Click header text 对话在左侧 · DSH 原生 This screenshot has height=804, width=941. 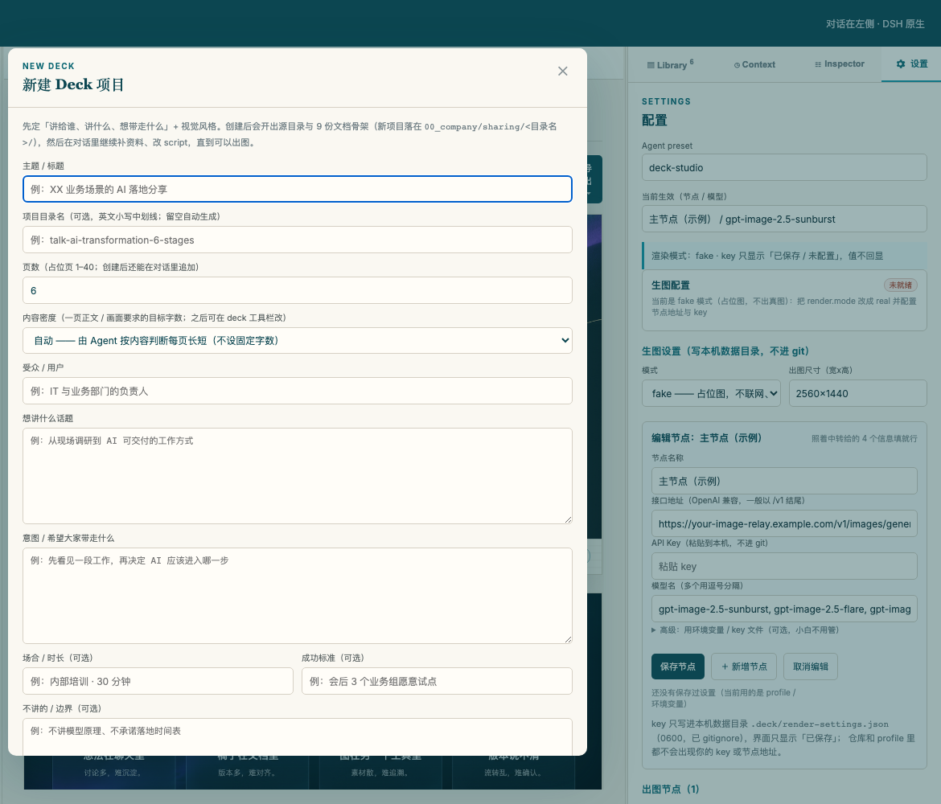[x=875, y=24]
